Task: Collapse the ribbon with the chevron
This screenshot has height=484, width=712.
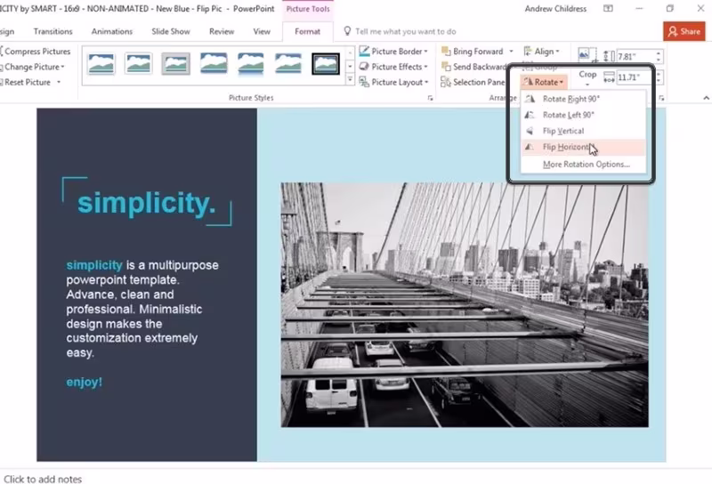Action: click(x=706, y=98)
